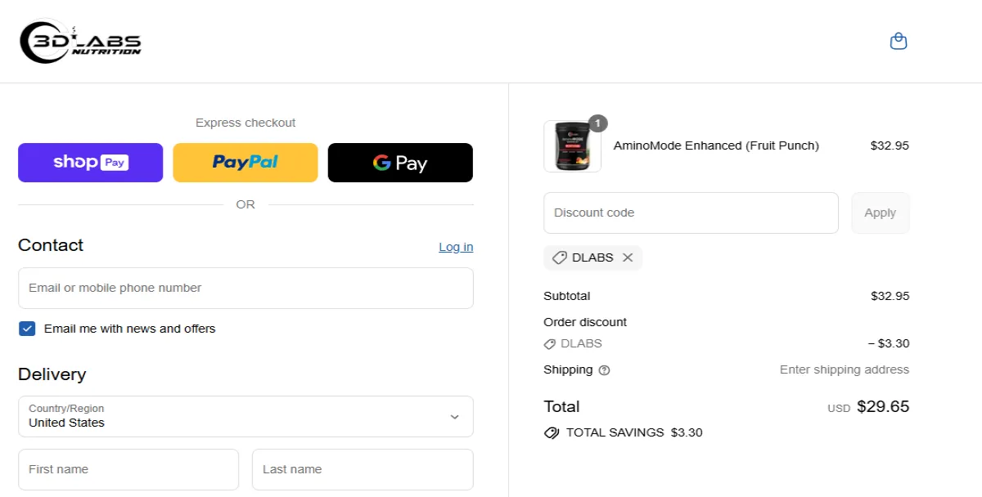Select the Shop Pay express checkout option
Image resolution: width=982 pixels, height=497 pixels.
(x=90, y=163)
